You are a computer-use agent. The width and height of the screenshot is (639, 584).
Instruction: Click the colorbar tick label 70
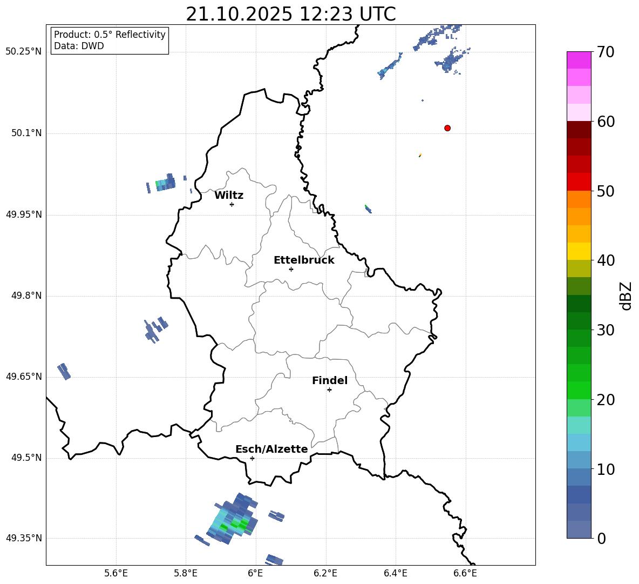click(x=606, y=52)
